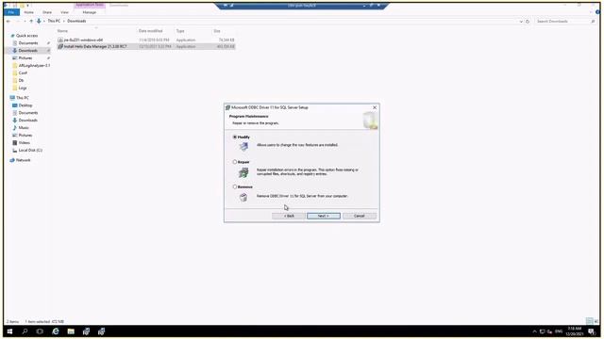This screenshot has height=339, width=604.
Task: Click the Repair option icon
Action: 243,172
